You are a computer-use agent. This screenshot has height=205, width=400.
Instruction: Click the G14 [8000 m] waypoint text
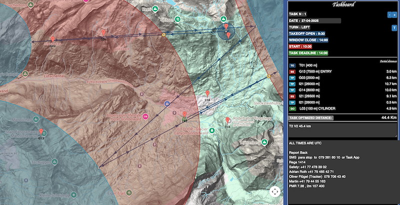pyautogui.click(x=309, y=90)
